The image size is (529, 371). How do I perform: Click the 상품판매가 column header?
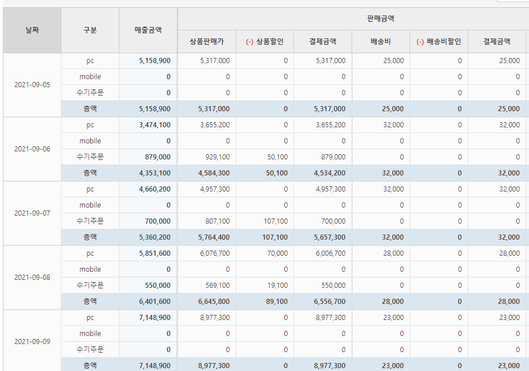click(x=206, y=42)
